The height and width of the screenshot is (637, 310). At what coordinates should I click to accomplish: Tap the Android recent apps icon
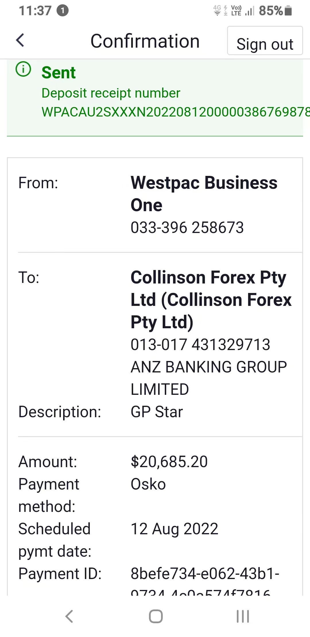[x=243, y=616]
